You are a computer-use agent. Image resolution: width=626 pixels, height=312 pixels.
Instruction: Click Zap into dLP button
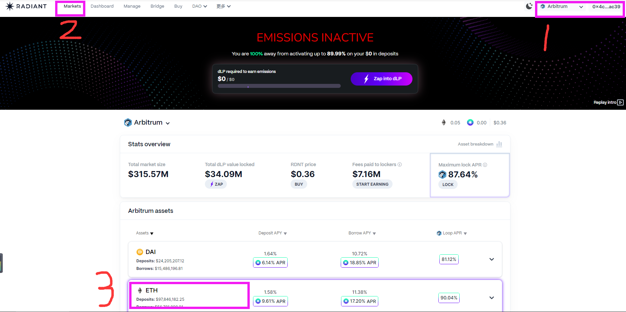[x=381, y=79]
